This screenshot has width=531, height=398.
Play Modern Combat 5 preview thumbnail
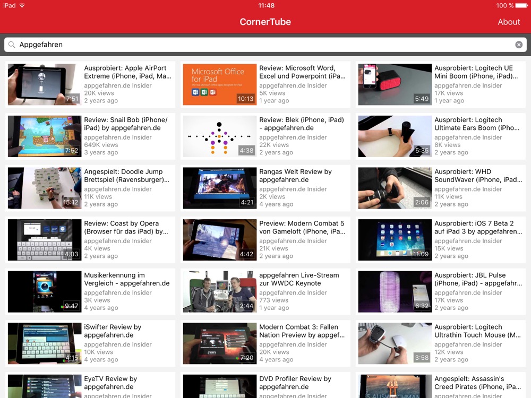(219, 240)
